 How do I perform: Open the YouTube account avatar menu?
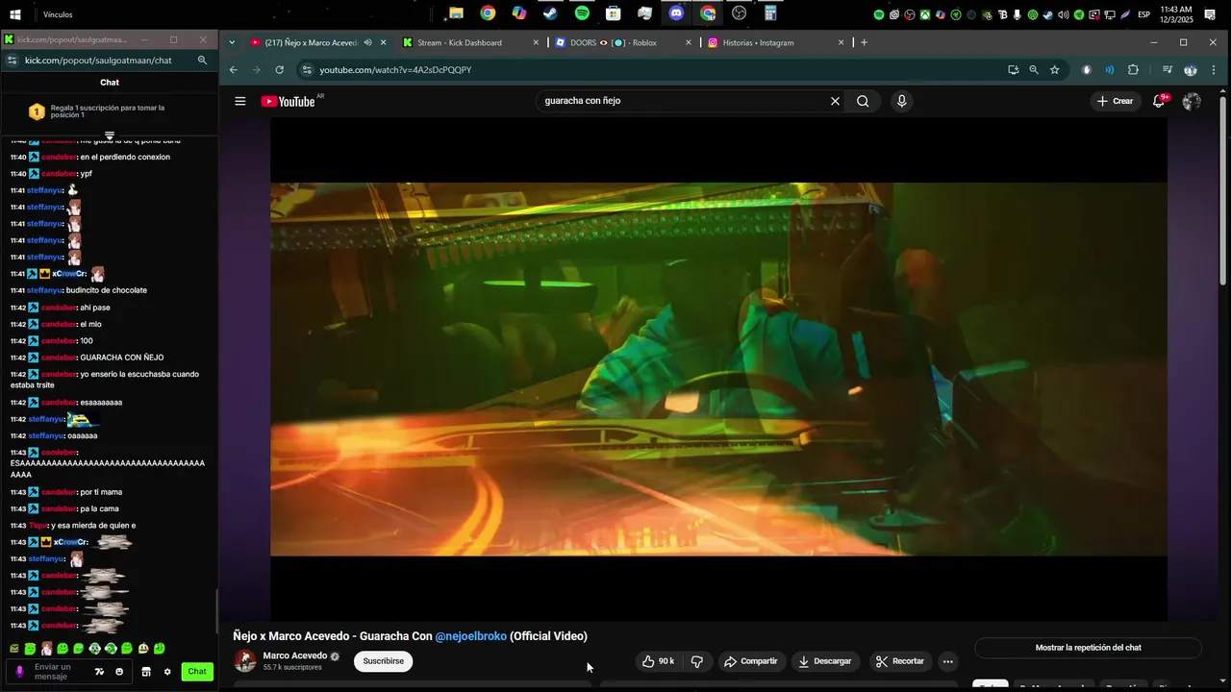(x=1192, y=101)
